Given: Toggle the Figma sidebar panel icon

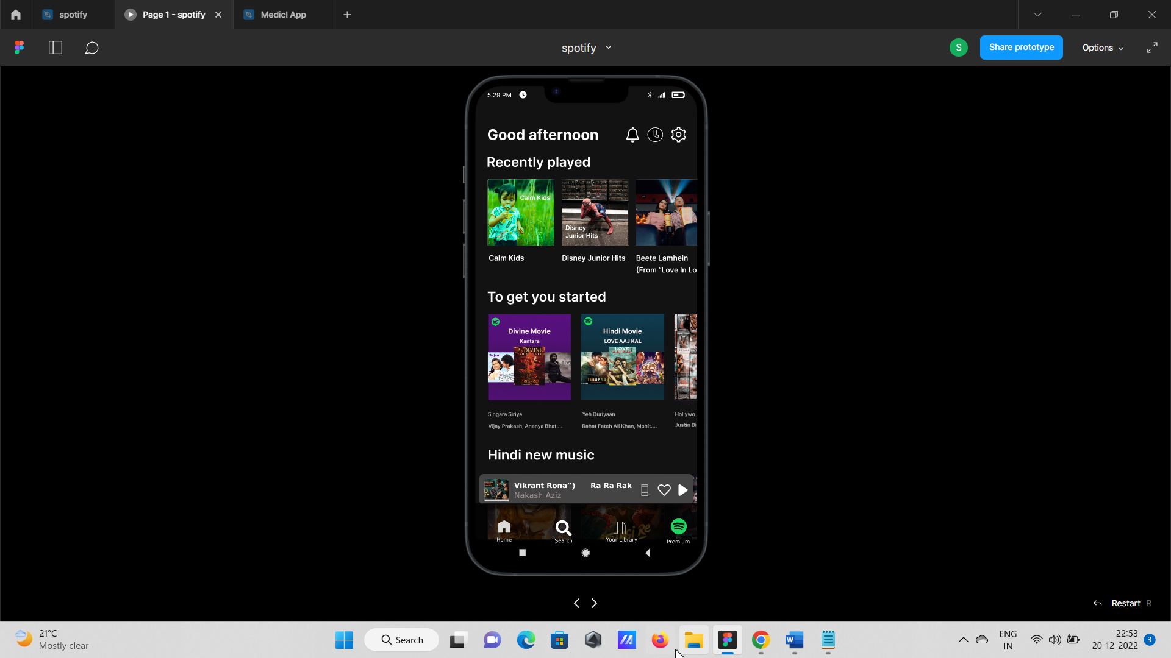Looking at the screenshot, I should [x=56, y=48].
